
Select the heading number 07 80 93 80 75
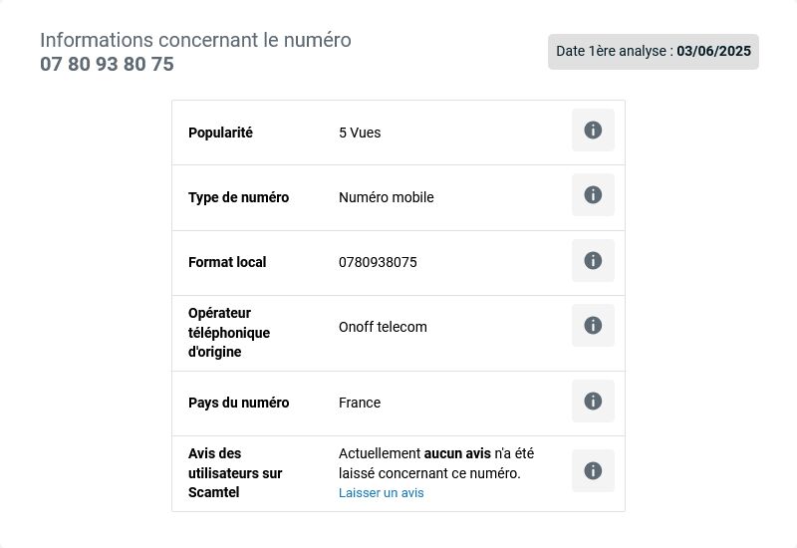pyautogui.click(x=107, y=64)
